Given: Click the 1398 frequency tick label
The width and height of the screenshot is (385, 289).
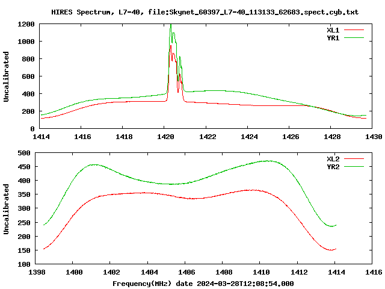Looking at the screenshot, I should (x=37, y=272).
